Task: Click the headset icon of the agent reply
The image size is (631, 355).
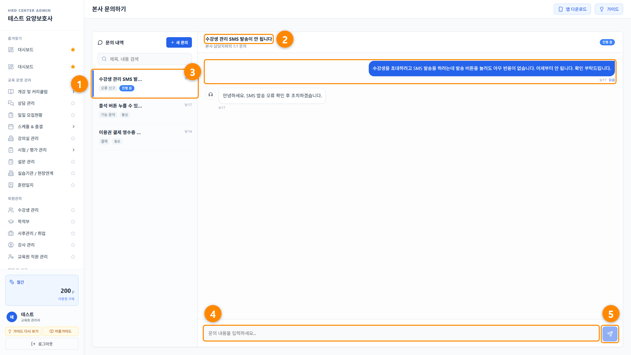Action: point(211,95)
